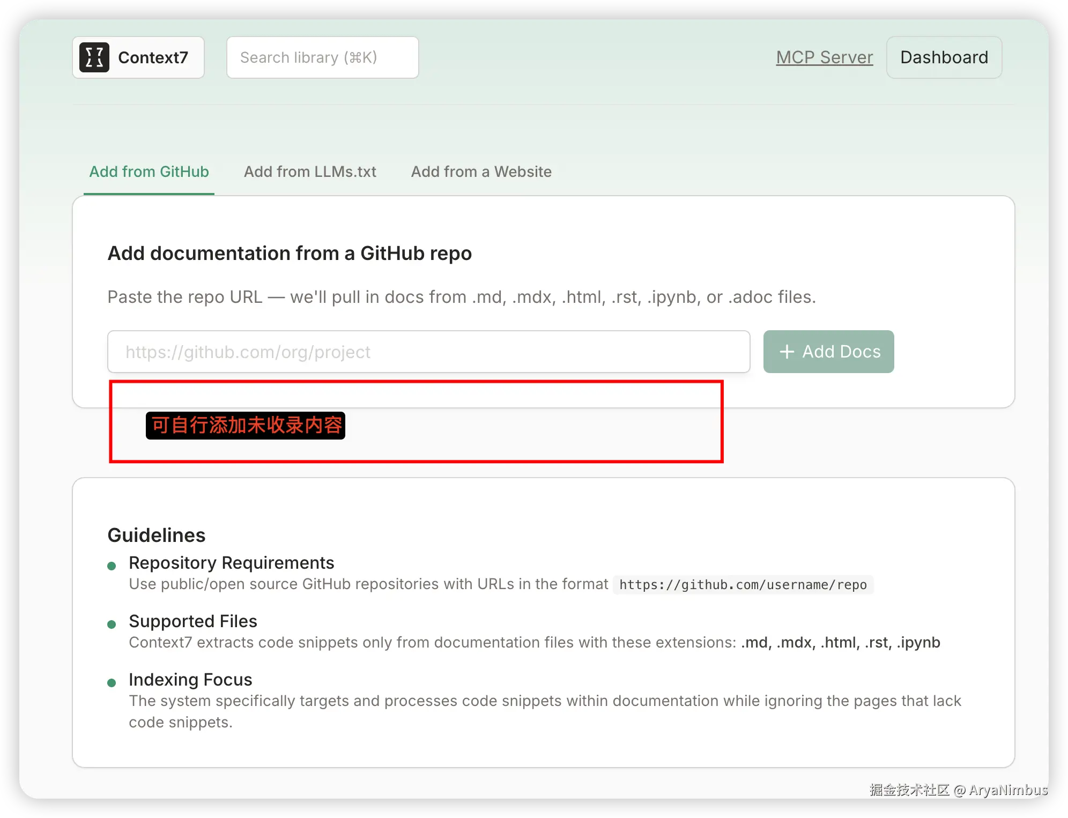The height and width of the screenshot is (818, 1068).
Task: Click the Context7 logo icon
Action: click(x=94, y=57)
